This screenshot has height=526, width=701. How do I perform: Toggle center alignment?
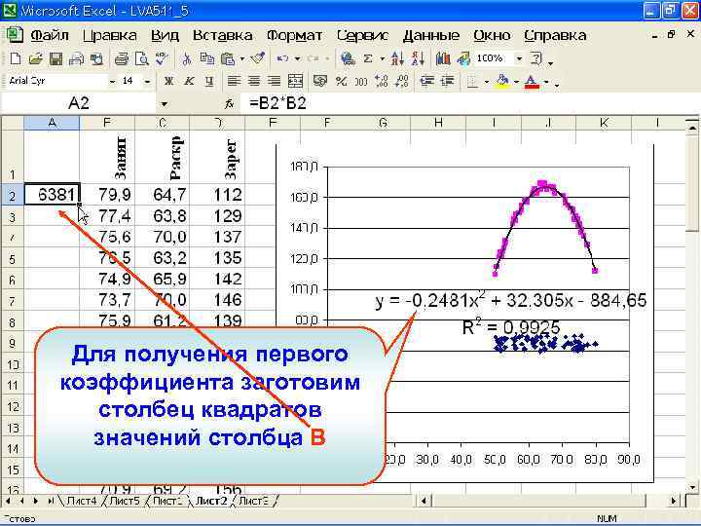pos(254,81)
